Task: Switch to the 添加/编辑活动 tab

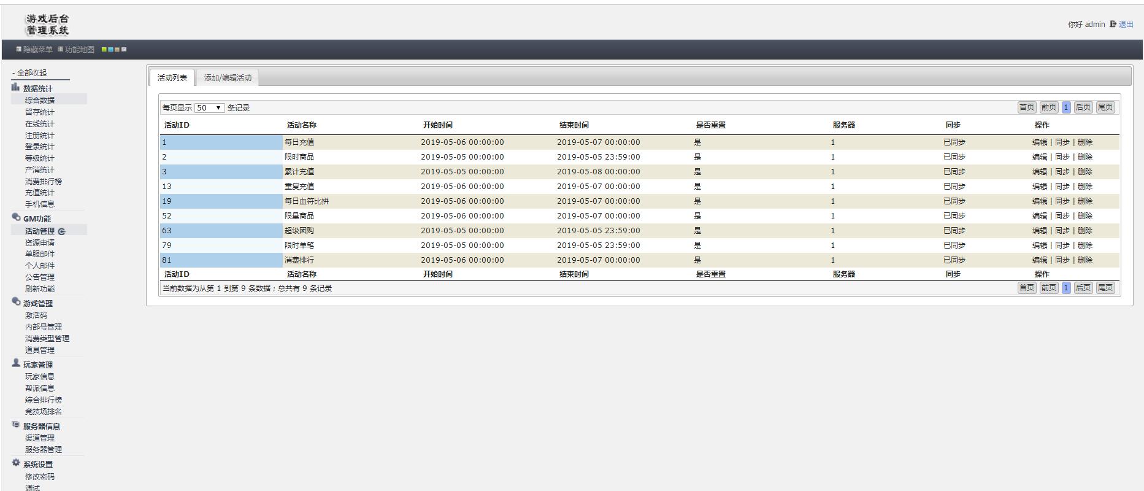Action: click(228, 78)
